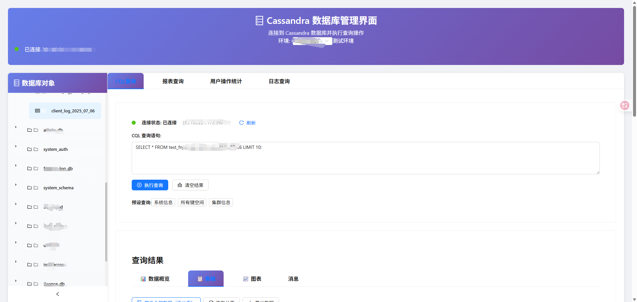Focus the CQL query text area

coord(366,158)
